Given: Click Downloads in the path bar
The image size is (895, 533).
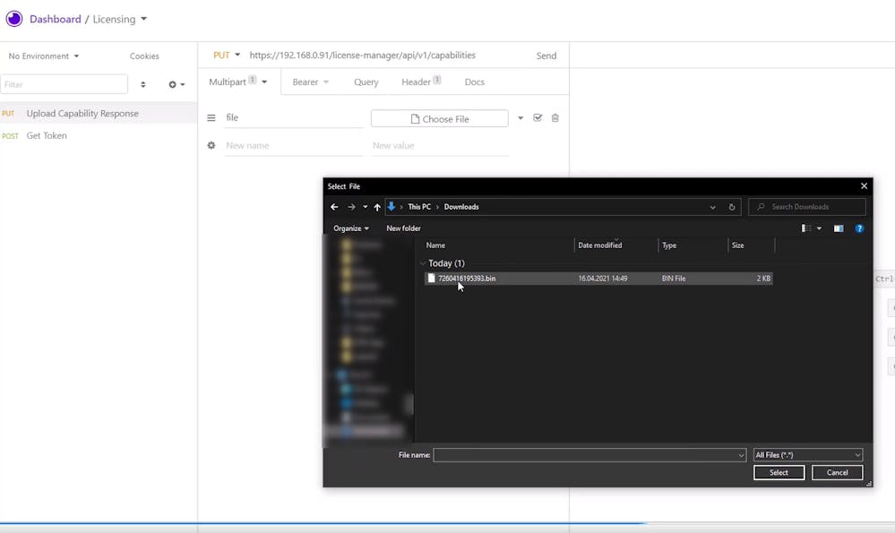Looking at the screenshot, I should 461,207.
